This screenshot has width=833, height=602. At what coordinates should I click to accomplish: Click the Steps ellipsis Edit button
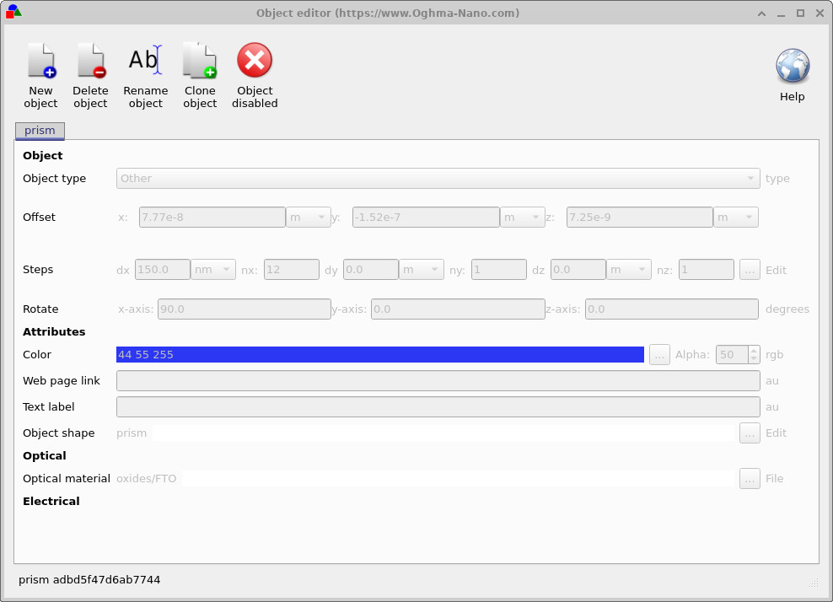pos(750,270)
